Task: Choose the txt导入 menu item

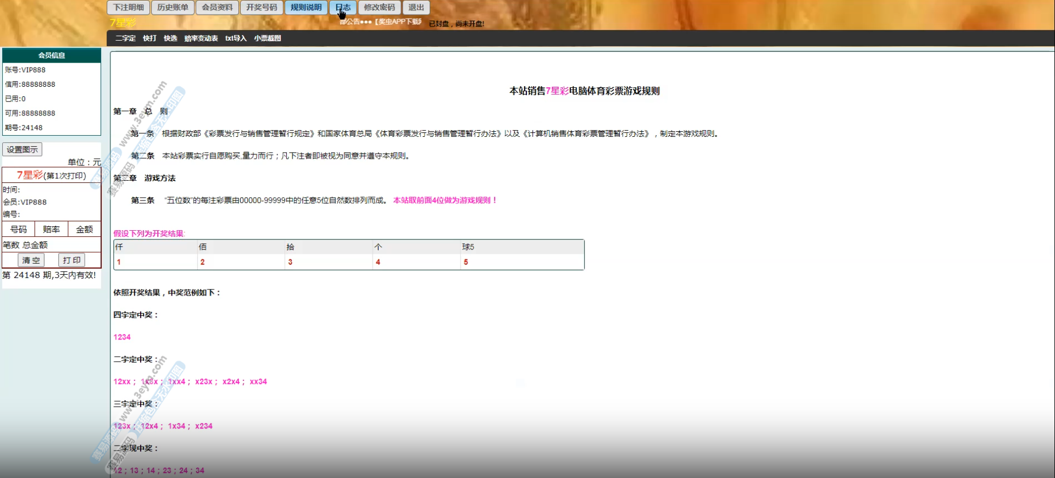Action: pos(236,38)
